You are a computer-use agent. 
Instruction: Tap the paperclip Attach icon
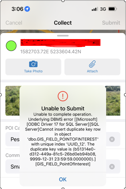pyautogui.click(x=92, y=64)
